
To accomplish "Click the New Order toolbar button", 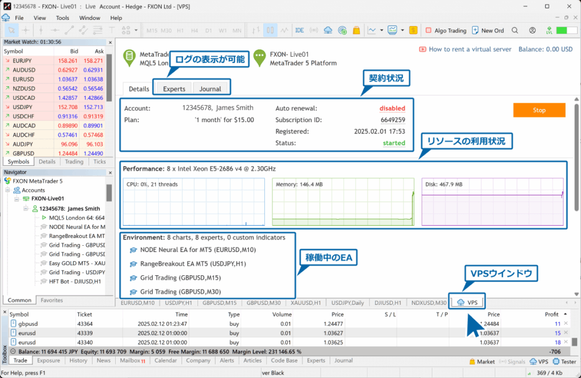I will point(487,31).
